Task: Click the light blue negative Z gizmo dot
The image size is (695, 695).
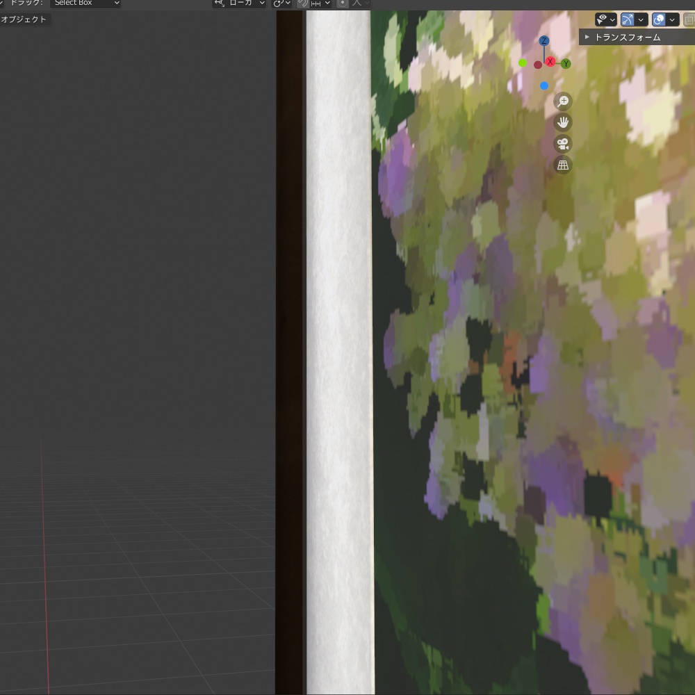Action: [x=544, y=86]
